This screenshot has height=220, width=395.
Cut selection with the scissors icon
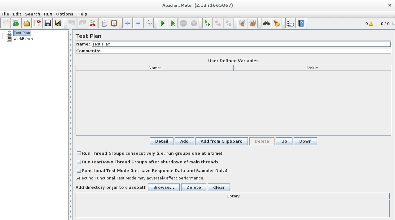pyautogui.click(x=93, y=23)
